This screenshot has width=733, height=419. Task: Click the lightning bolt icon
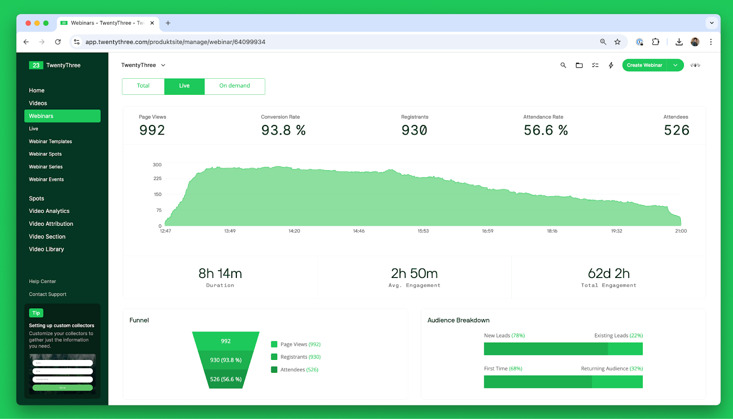[611, 65]
